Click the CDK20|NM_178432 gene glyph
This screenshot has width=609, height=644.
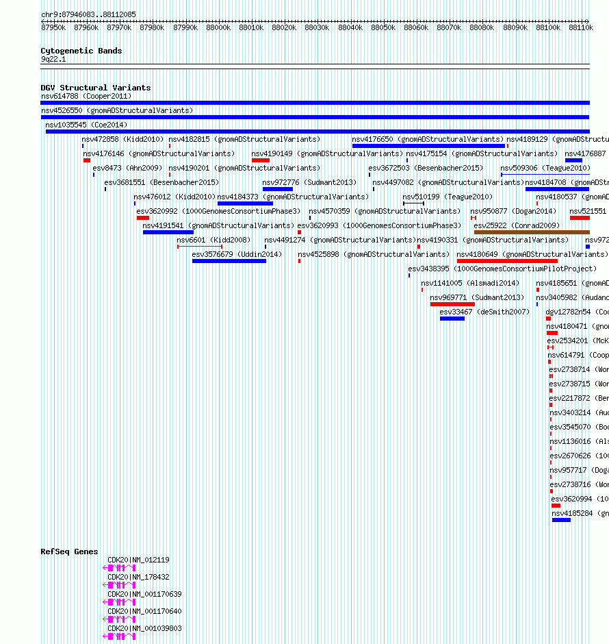pos(119,585)
